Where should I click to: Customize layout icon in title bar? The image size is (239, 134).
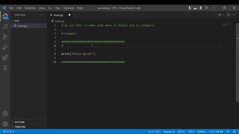pos(207,8)
